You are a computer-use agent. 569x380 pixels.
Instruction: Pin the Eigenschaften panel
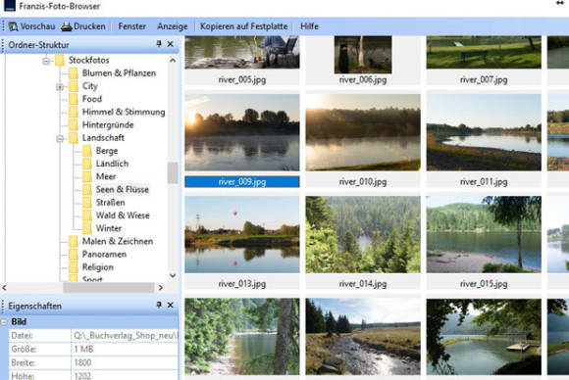(159, 305)
